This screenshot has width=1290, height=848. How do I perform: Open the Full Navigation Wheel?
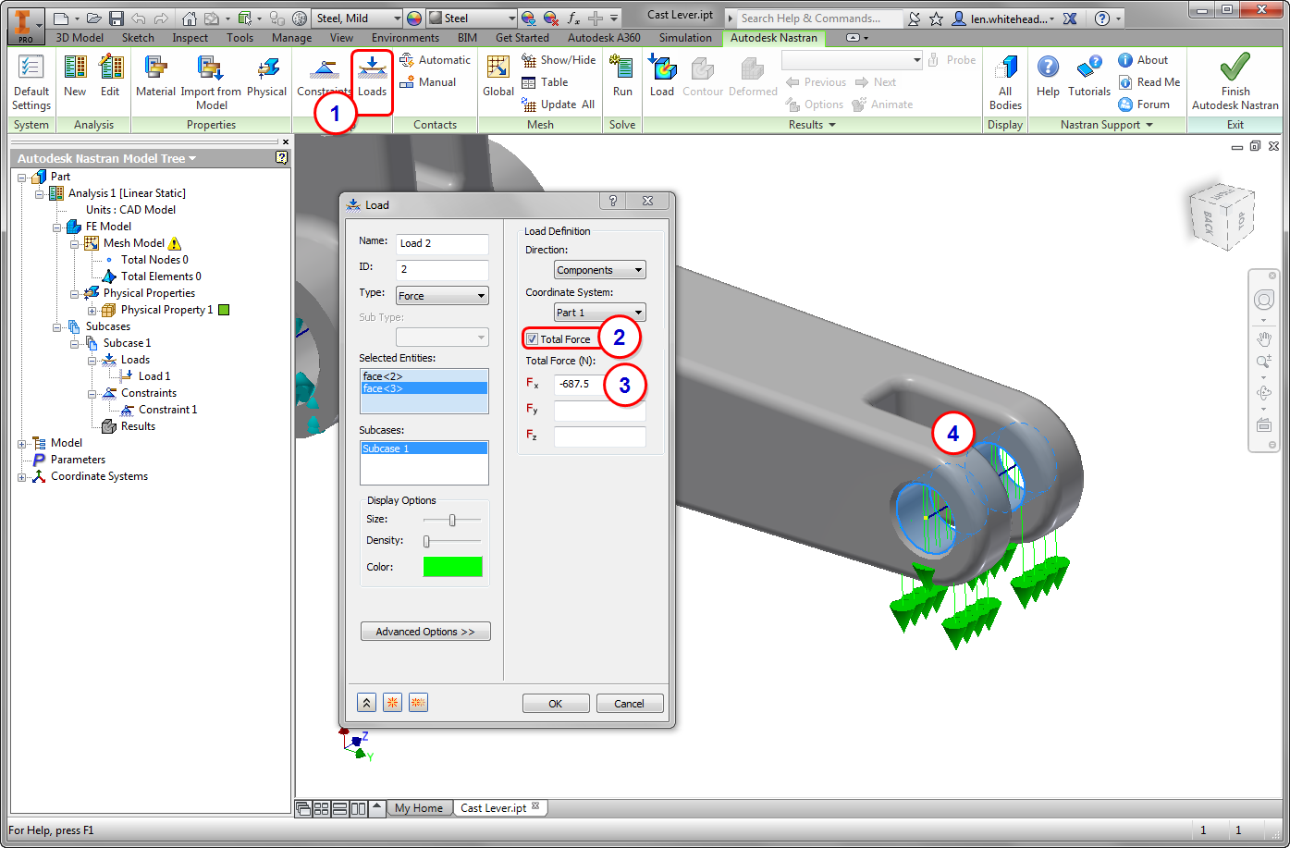coord(1263,301)
